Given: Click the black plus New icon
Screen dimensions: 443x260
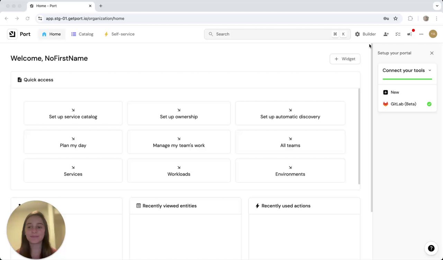Looking at the screenshot, I should tap(386, 92).
